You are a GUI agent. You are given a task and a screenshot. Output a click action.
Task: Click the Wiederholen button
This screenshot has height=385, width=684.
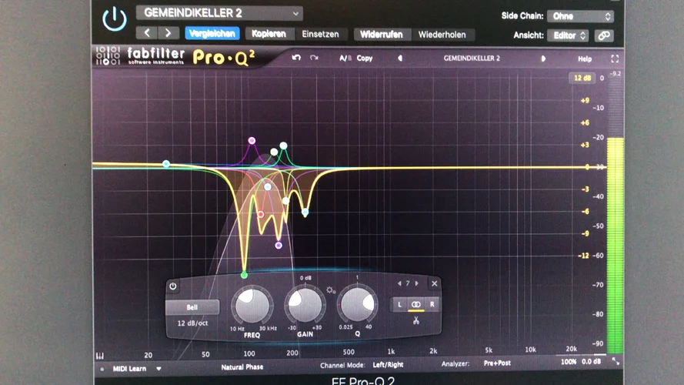tap(442, 35)
